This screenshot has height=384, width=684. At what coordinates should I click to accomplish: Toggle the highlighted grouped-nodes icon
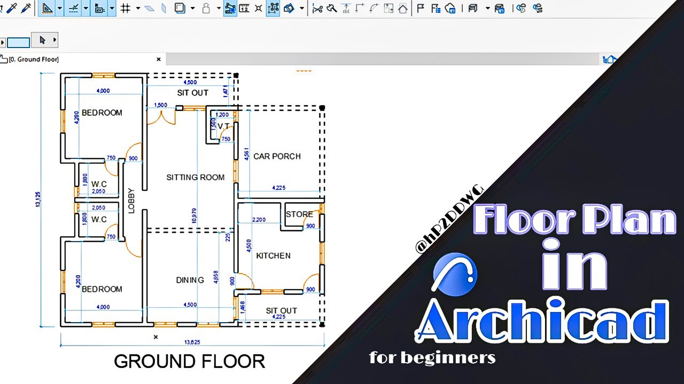click(273, 8)
